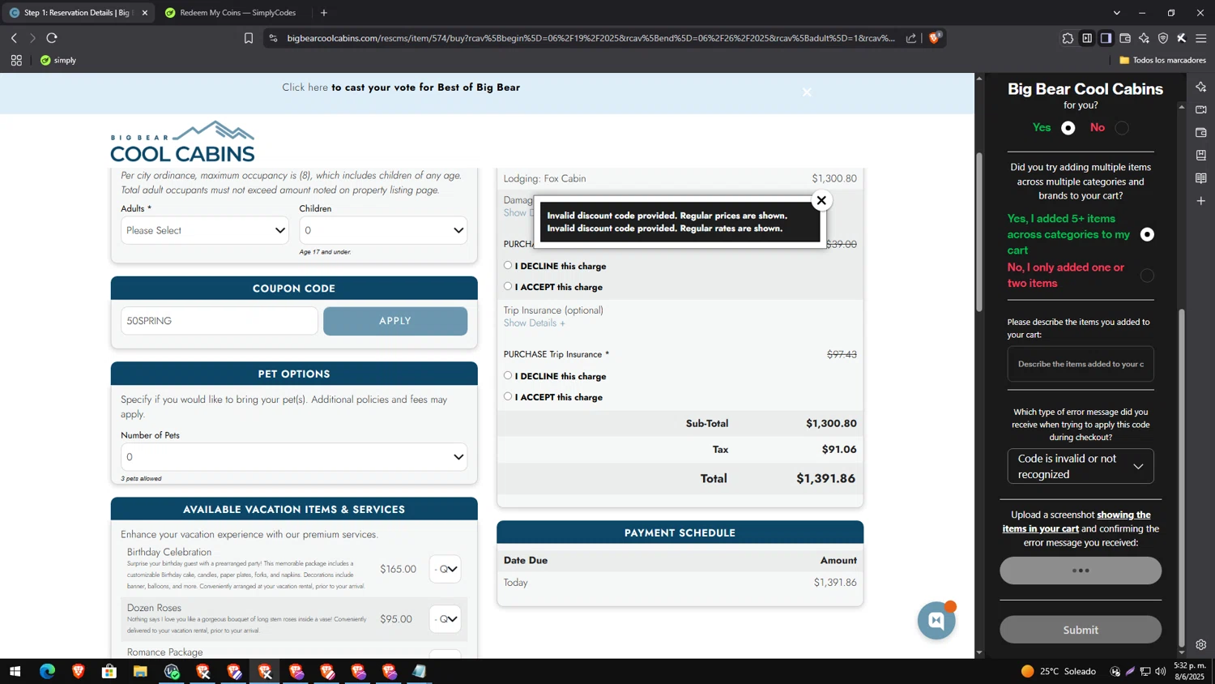Image resolution: width=1215 pixels, height=684 pixels.
Task: Open Brave VPN shield icon
Action: click(1163, 38)
